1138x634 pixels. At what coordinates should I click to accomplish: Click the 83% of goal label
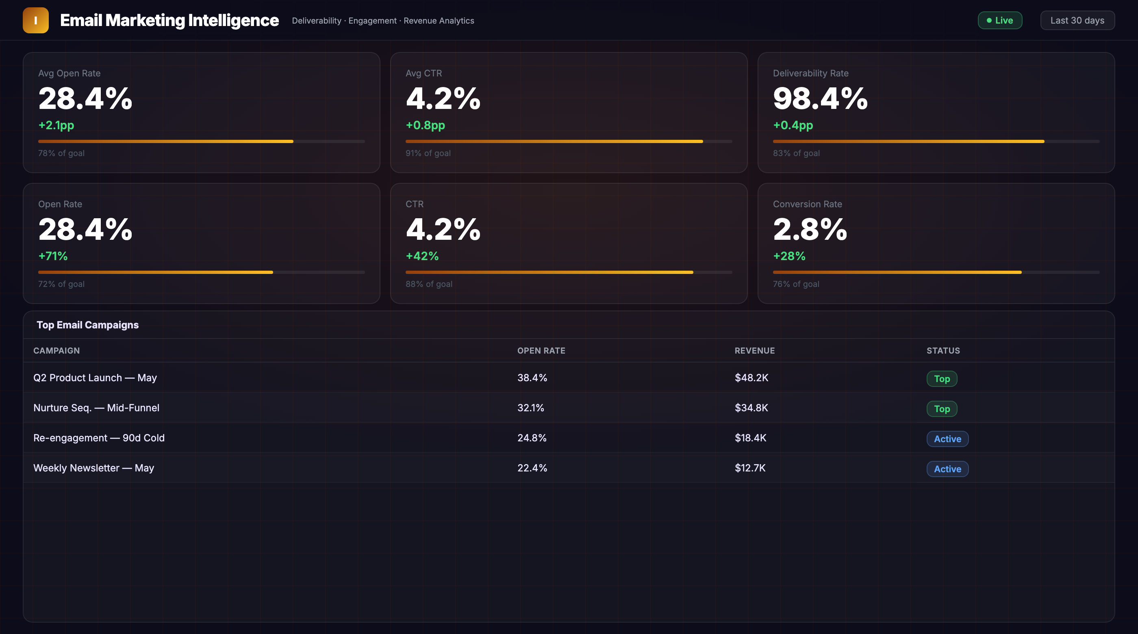796,153
